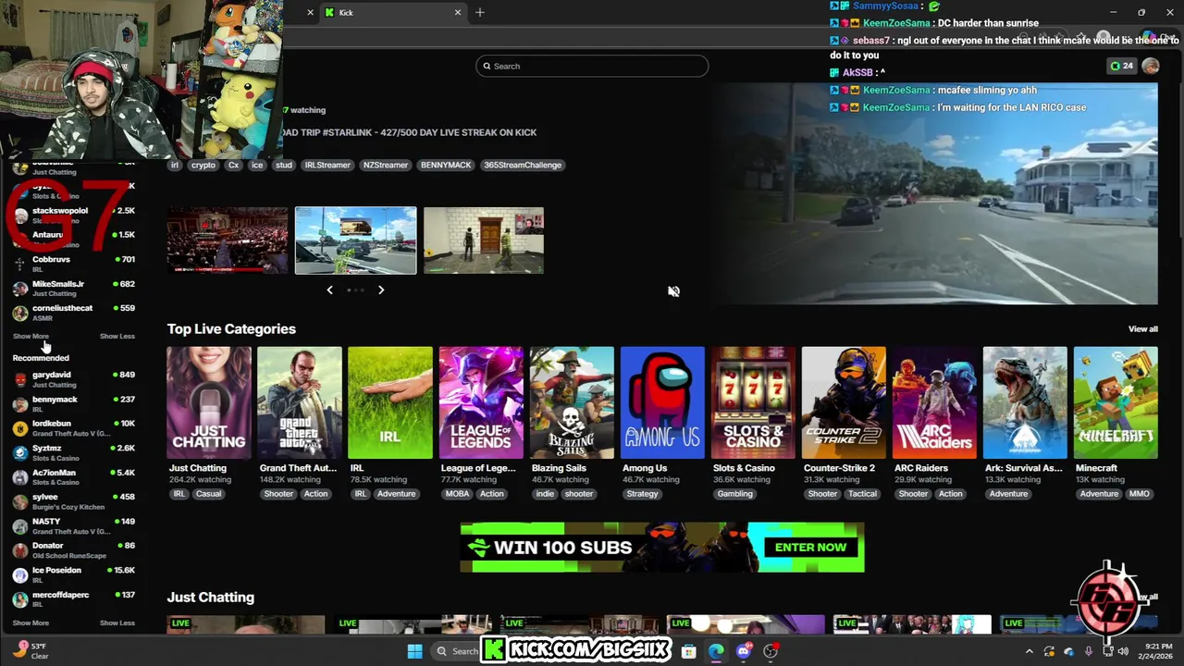Close the Kick browser tab
The width and height of the screenshot is (1184, 666).
pos(457,13)
